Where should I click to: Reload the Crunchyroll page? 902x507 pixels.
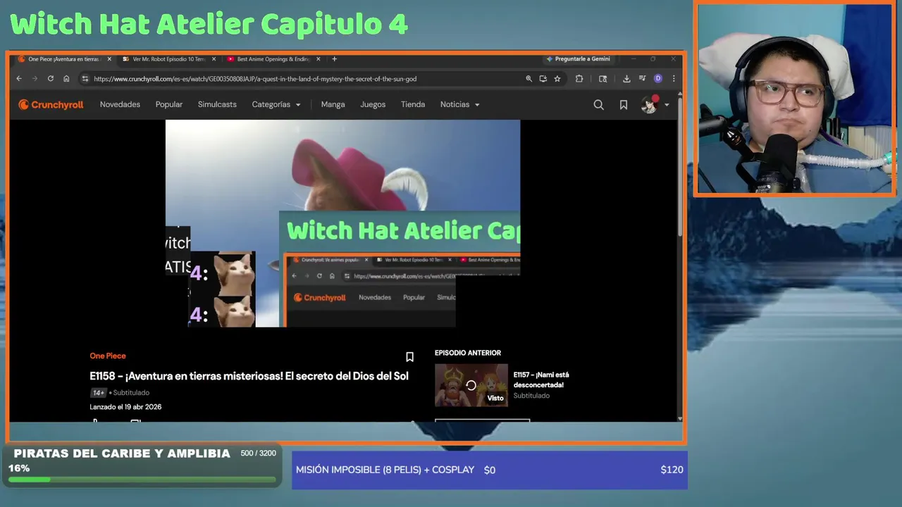coord(50,79)
